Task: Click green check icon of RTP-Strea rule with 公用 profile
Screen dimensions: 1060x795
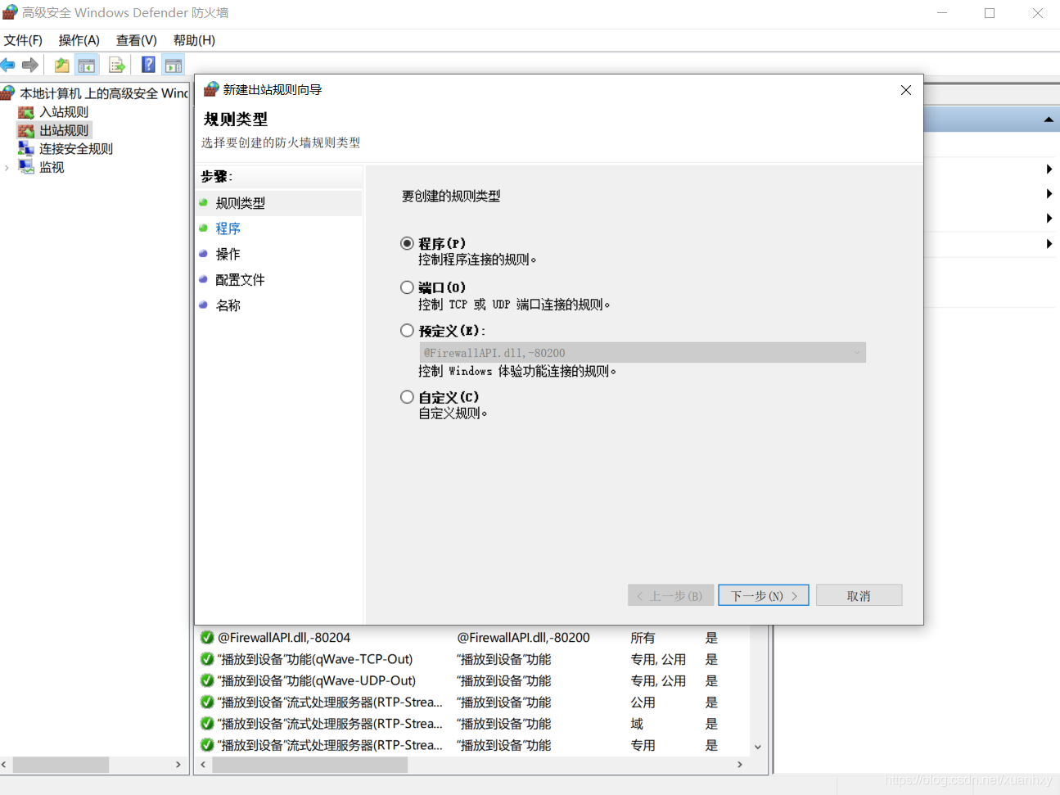Action: click(x=207, y=702)
